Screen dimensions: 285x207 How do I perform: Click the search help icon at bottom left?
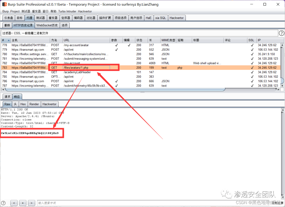3,203
